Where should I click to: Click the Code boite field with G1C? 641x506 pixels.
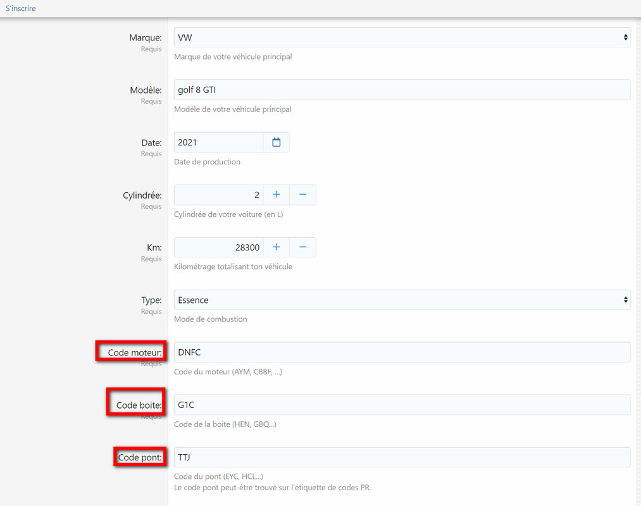tap(402, 405)
